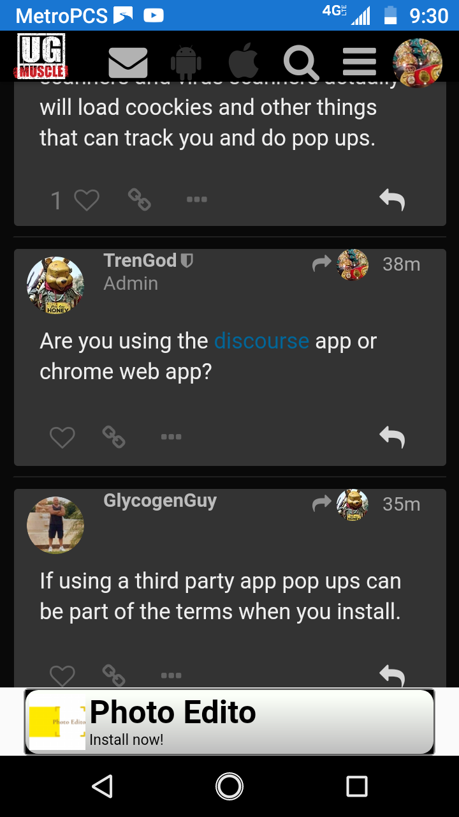Copy link to TrenGod's post via chain icon

114,437
